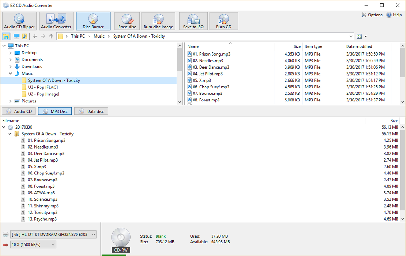Open the Audio CD Ripper mode

pos(19,21)
